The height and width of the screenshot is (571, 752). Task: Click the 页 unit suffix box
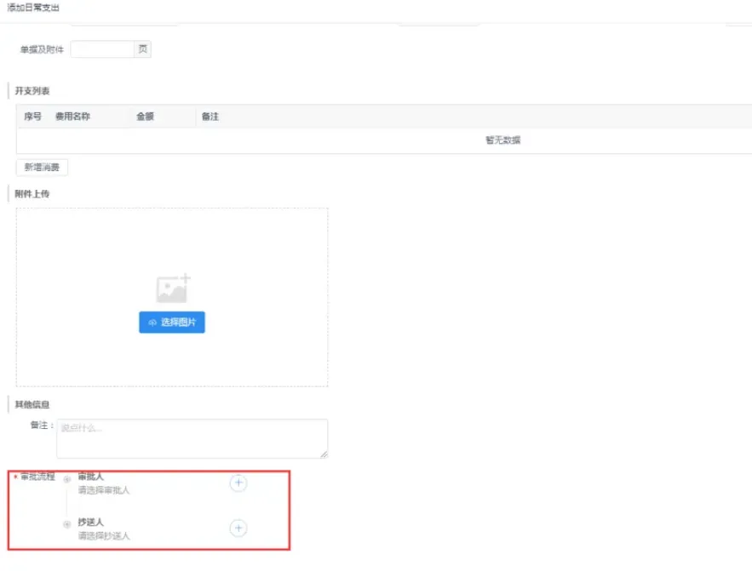click(x=142, y=49)
